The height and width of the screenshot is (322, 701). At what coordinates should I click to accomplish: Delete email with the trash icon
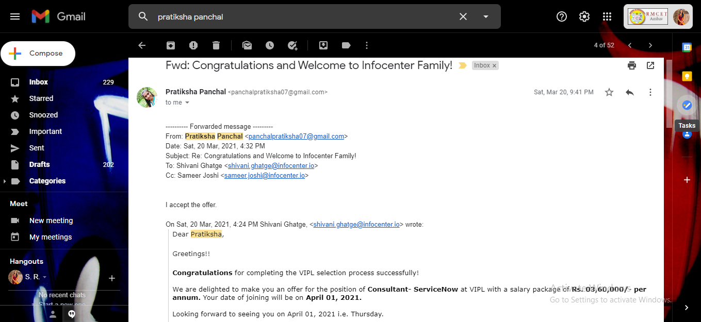[x=216, y=45]
